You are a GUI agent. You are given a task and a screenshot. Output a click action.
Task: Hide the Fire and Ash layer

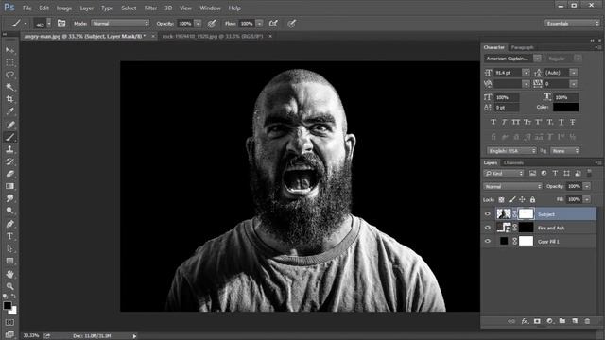coord(488,228)
